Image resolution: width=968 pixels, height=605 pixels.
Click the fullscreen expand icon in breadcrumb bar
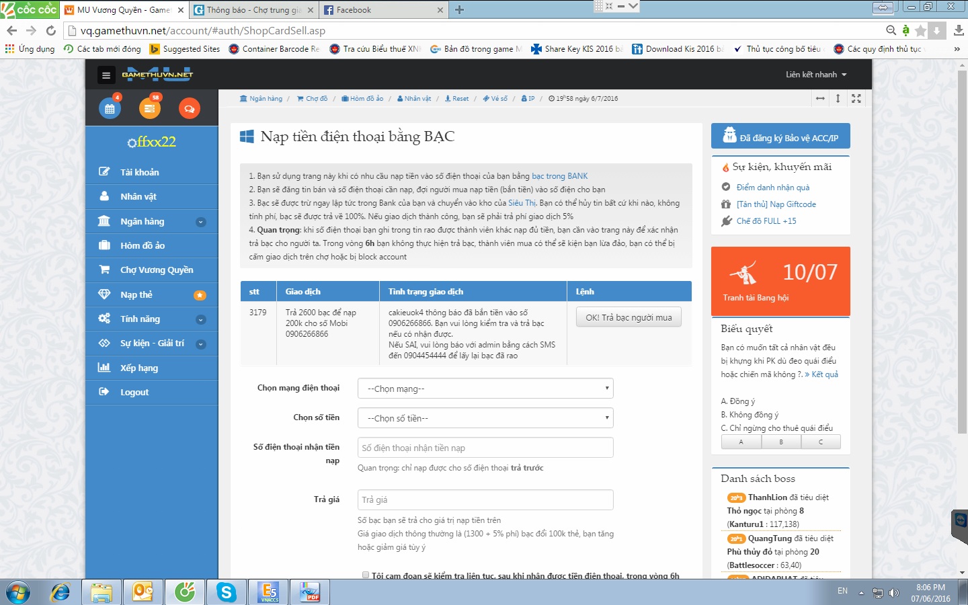coord(856,99)
